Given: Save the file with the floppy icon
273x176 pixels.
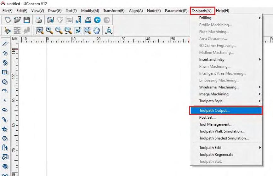Looking at the screenshot, I should [x=27, y=20].
